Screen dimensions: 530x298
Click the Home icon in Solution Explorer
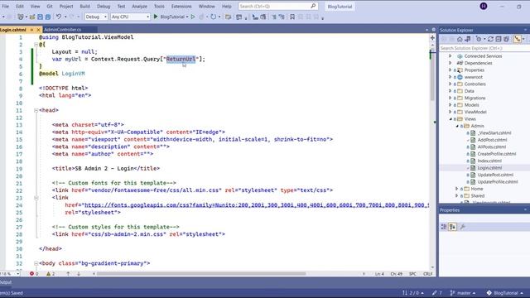click(x=460, y=39)
